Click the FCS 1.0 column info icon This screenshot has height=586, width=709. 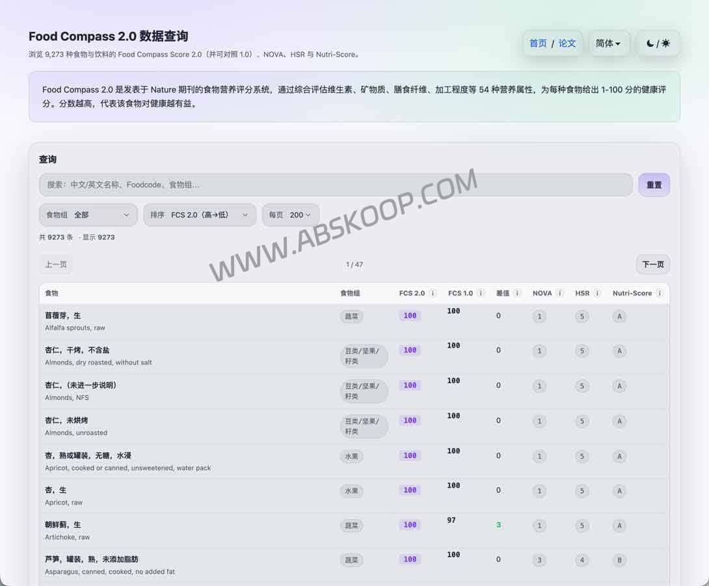[x=480, y=292]
